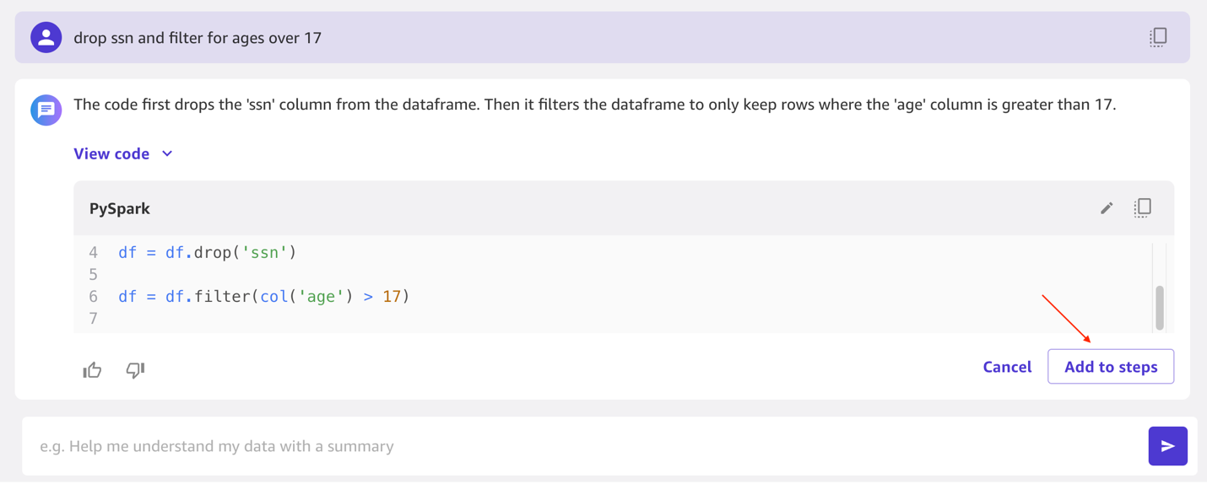Cancel the suggested transformation
Viewport: 1207px width, 484px height.
pos(1007,367)
